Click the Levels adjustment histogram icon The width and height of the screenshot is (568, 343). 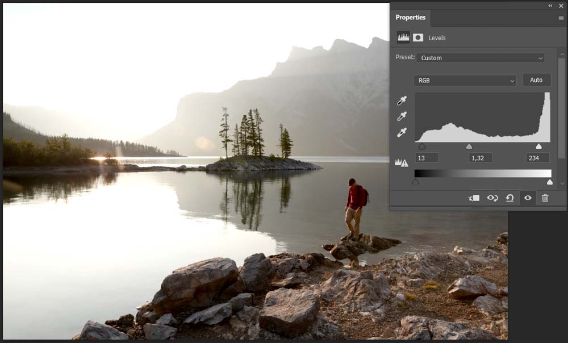[x=403, y=37]
